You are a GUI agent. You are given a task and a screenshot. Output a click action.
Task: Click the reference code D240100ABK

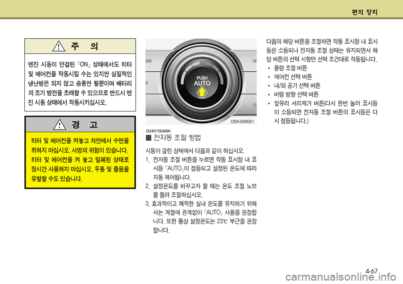click(158, 131)
